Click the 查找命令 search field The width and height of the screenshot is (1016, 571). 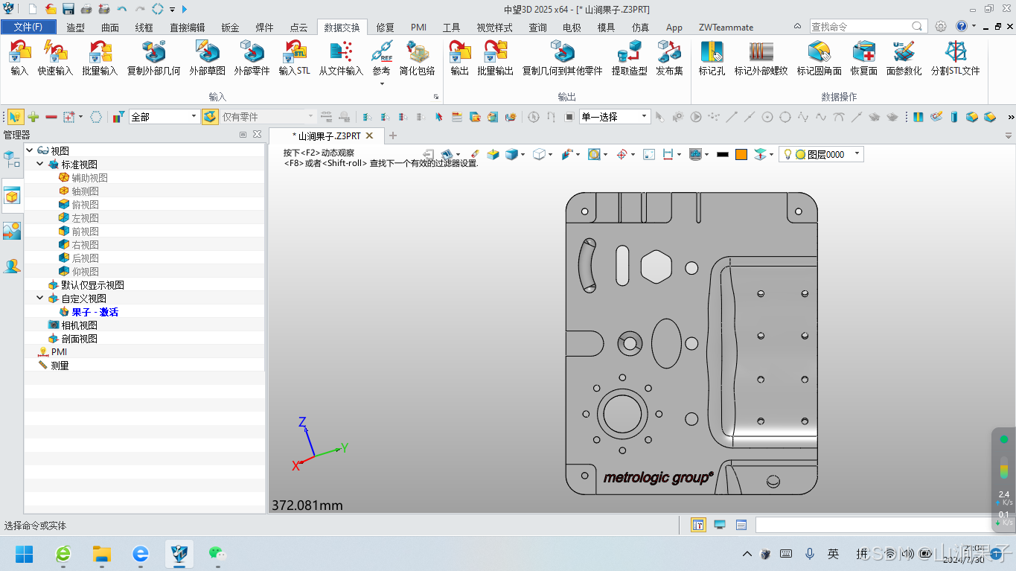click(x=867, y=26)
